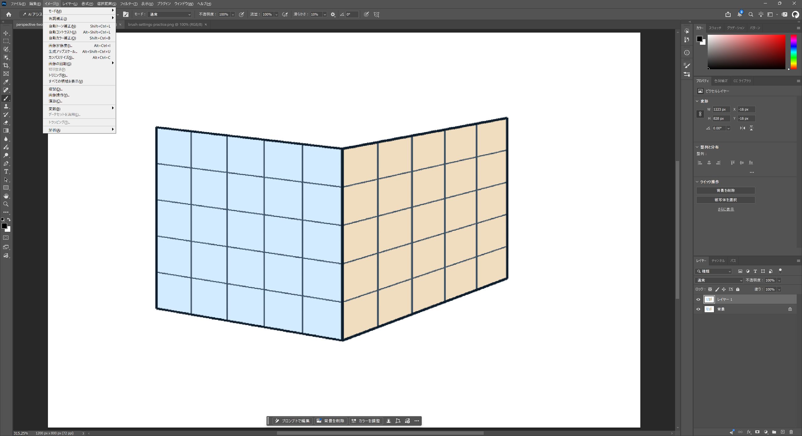802x436 pixels.
Task: Toggle layer filter on/off switch
Action: pos(780,271)
